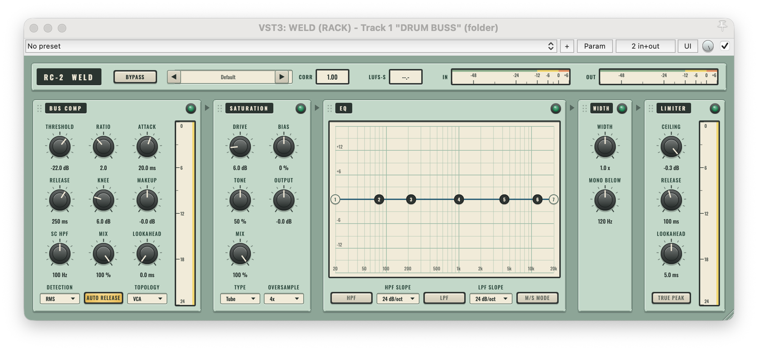Open the LPF SLOPE dropdown
Image resolution: width=758 pixels, height=350 pixels.
tap(491, 299)
